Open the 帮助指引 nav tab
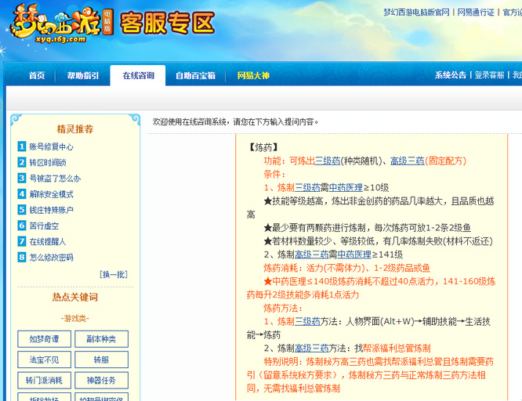This screenshot has height=401, width=522. (x=83, y=75)
